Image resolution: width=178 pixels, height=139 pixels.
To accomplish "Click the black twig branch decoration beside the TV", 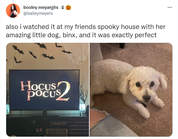I will (x=83, y=93).
